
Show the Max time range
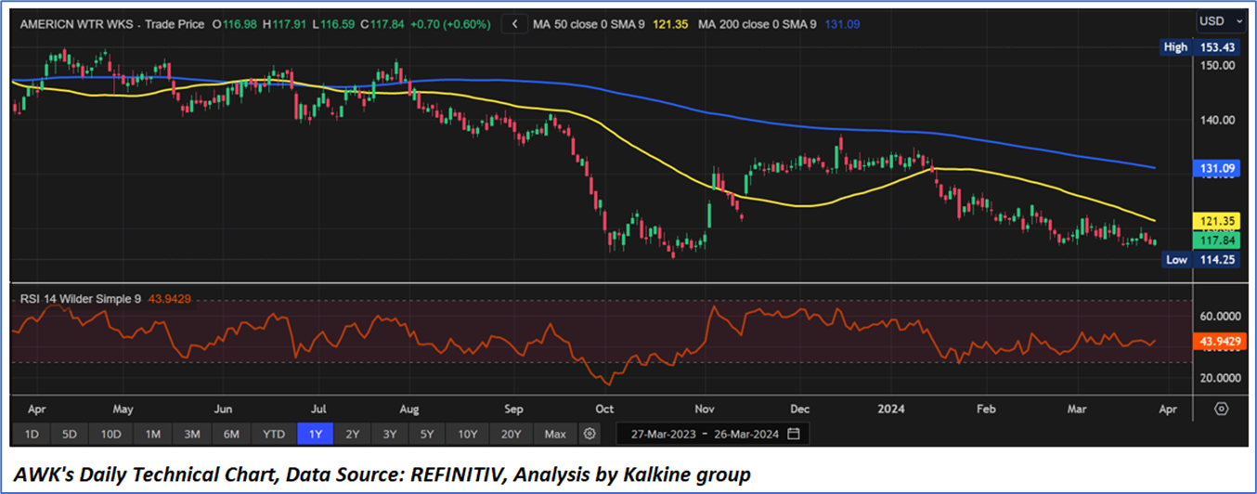click(x=555, y=434)
